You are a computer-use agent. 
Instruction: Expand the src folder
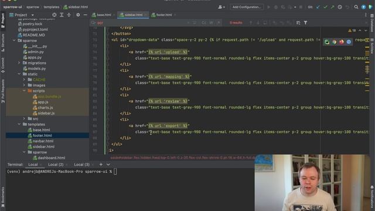pyautogui.click(x=24, y=118)
